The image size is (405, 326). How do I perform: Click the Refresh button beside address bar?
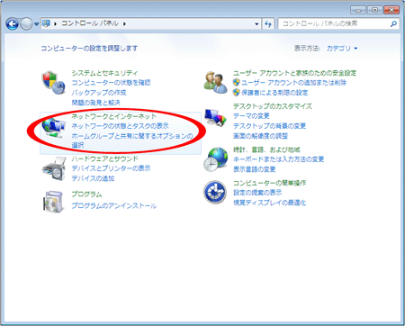coord(268,23)
